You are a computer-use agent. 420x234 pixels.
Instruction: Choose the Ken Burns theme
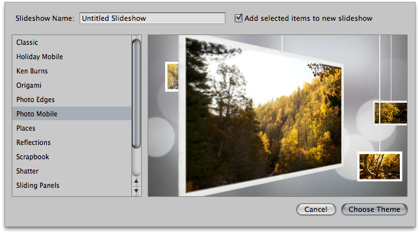click(x=72, y=71)
